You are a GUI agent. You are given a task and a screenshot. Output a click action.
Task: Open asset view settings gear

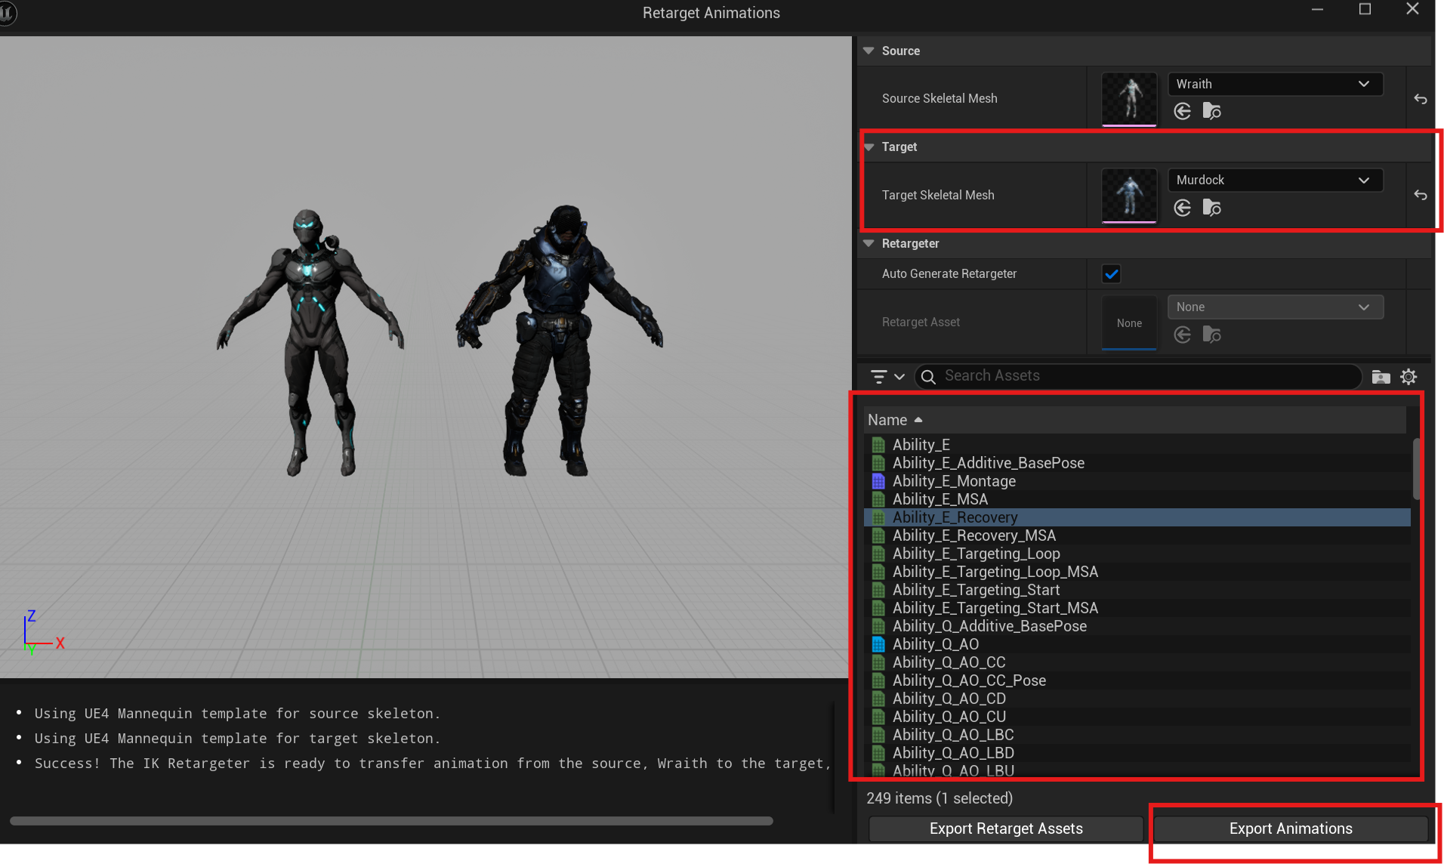(1409, 377)
